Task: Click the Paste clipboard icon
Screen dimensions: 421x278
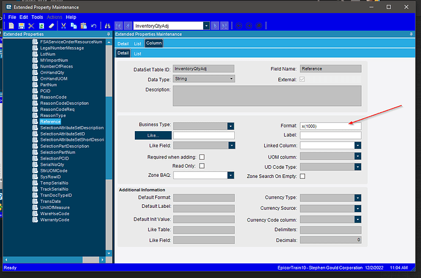Action: click(84, 26)
